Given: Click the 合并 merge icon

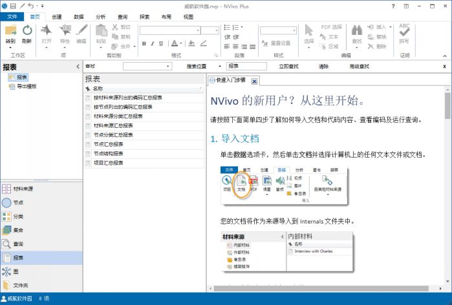Looking at the screenshot, I should 114,46.
